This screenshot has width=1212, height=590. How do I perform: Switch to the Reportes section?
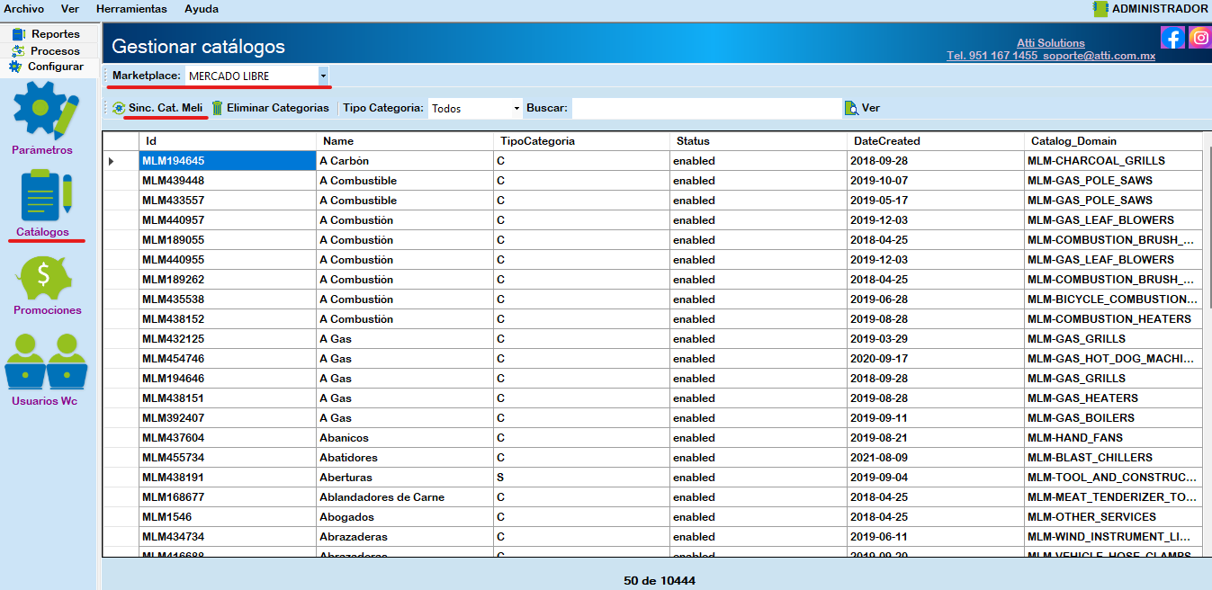[x=47, y=34]
